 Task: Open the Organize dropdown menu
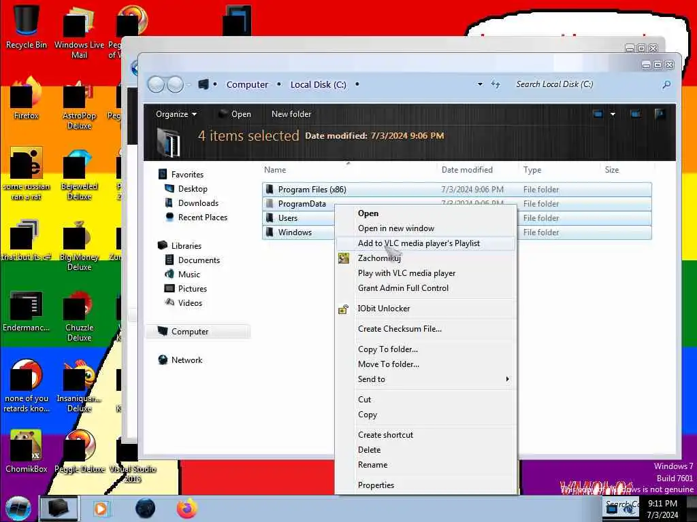176,114
